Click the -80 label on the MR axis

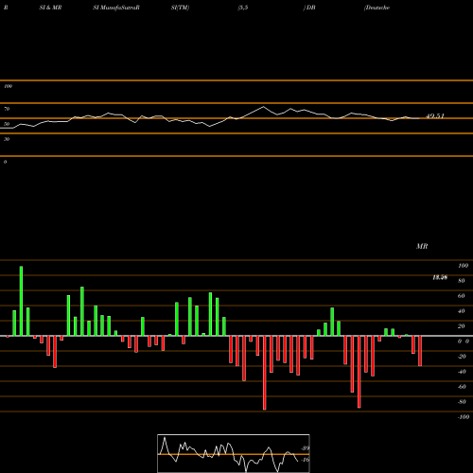462,402
